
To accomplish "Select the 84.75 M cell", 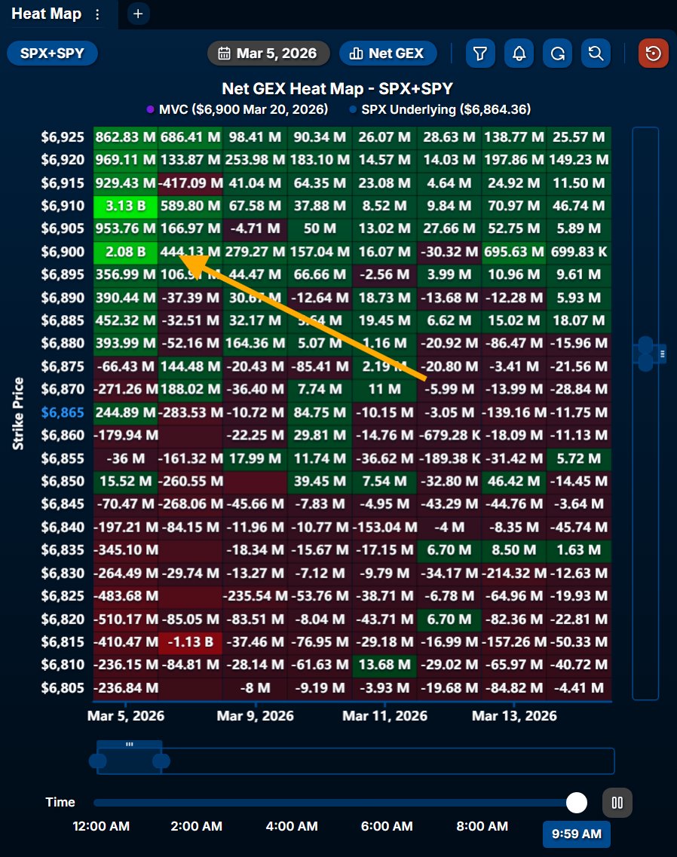I will point(320,412).
